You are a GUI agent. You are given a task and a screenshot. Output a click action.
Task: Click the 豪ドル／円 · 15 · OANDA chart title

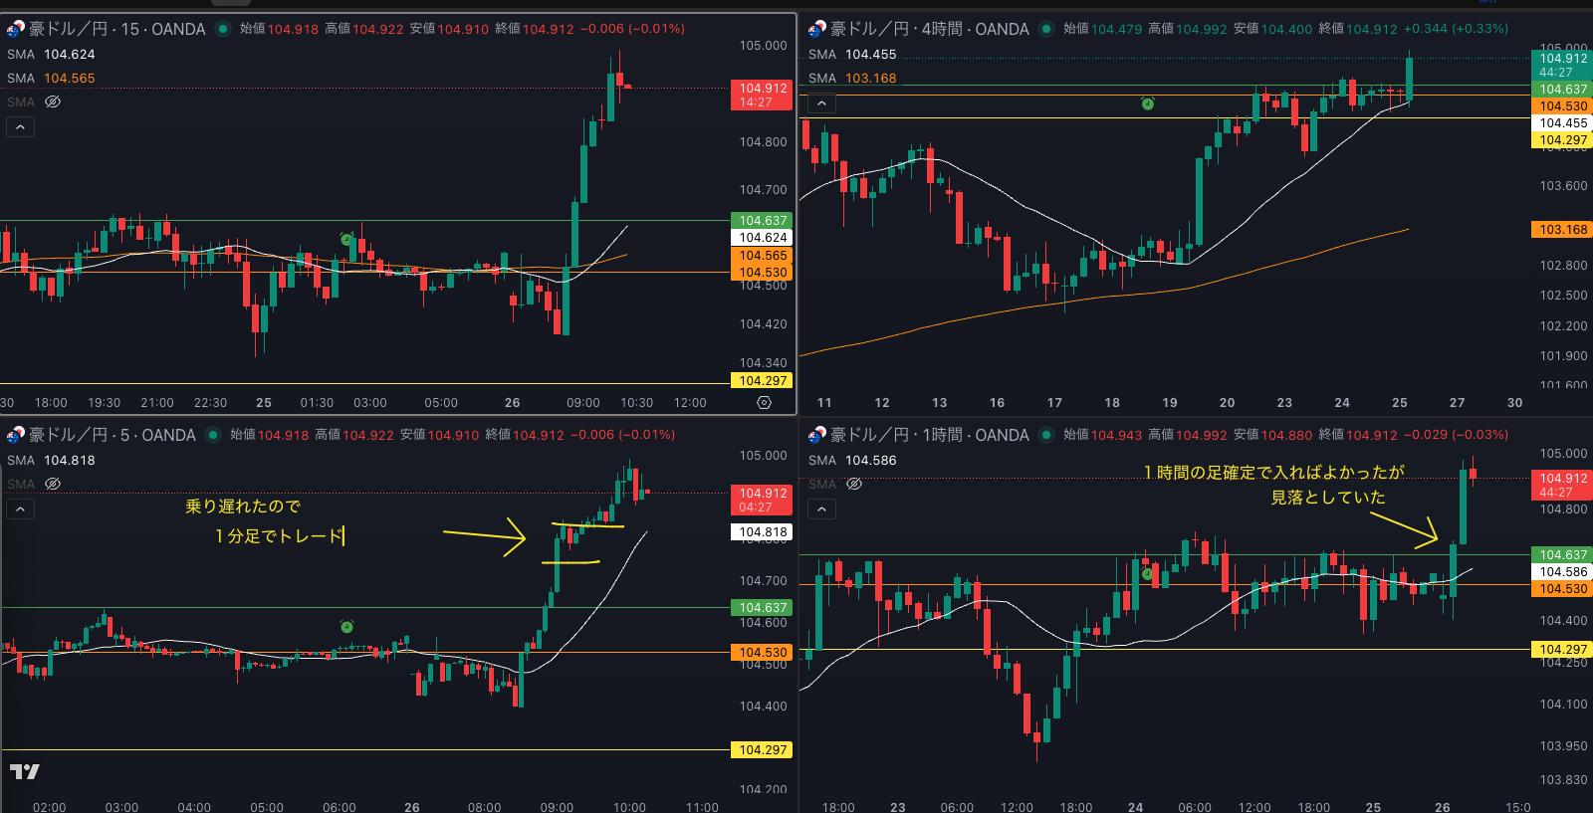pyautogui.click(x=116, y=29)
